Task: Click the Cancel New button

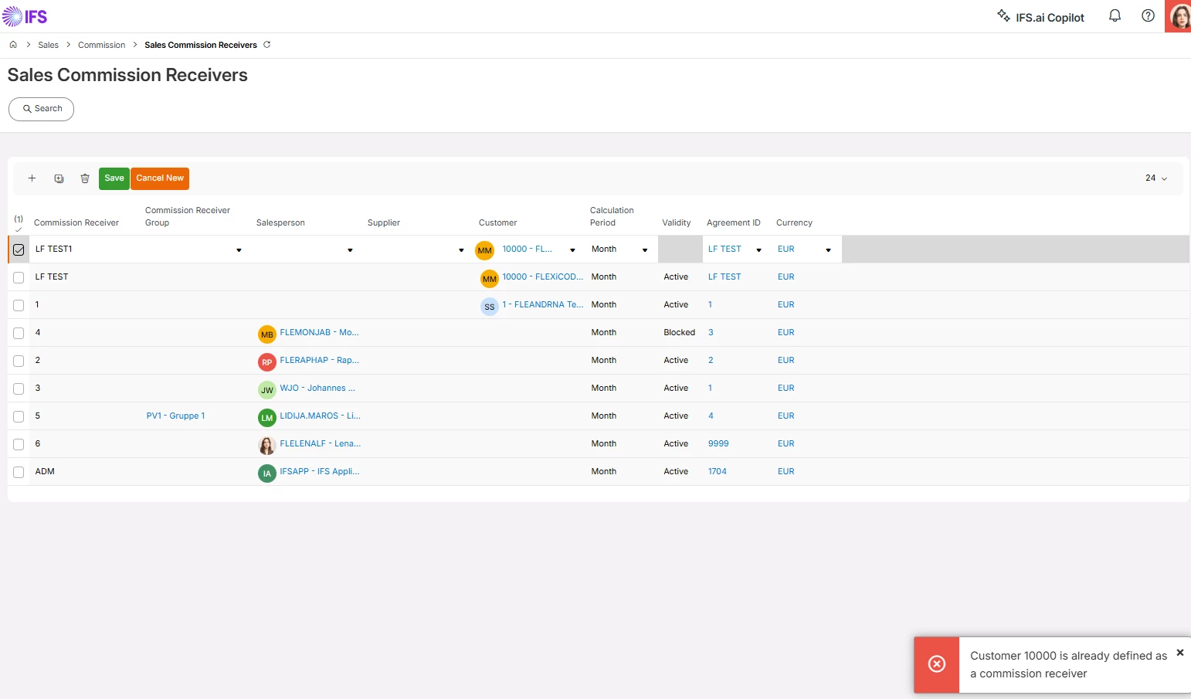Action: (160, 178)
